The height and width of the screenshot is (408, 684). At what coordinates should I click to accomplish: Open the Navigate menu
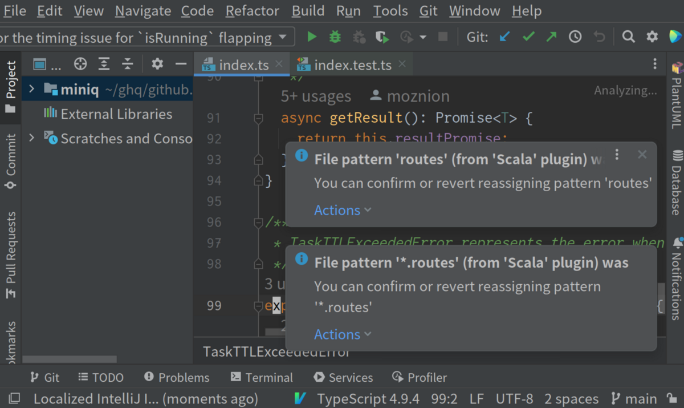coord(142,11)
